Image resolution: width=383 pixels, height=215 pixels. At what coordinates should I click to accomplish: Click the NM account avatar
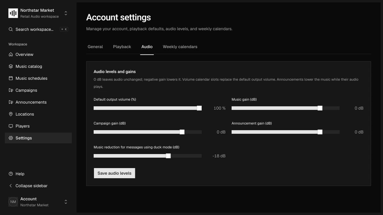pos(13,202)
